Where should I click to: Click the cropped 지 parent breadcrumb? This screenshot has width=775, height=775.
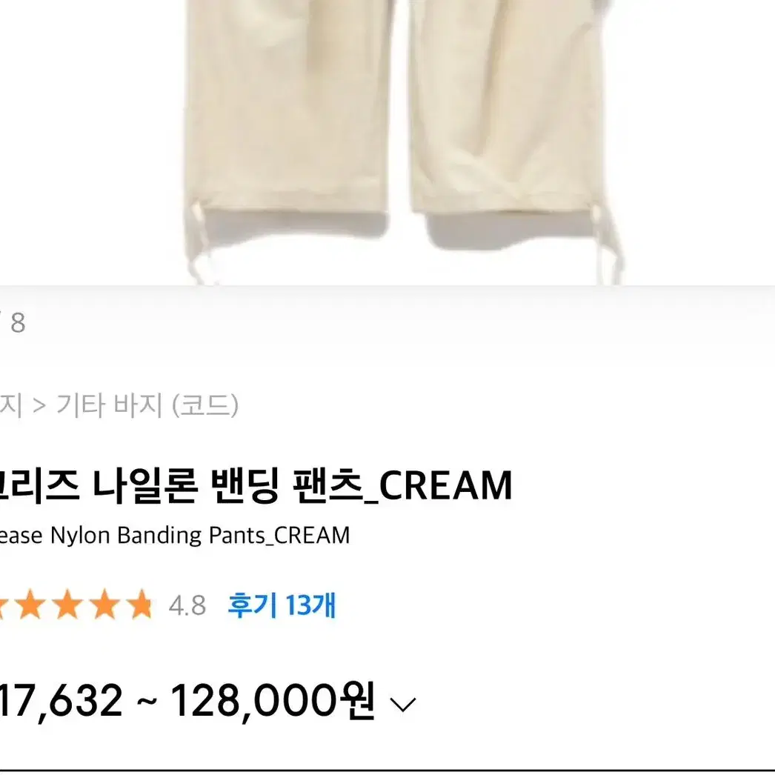11,405
